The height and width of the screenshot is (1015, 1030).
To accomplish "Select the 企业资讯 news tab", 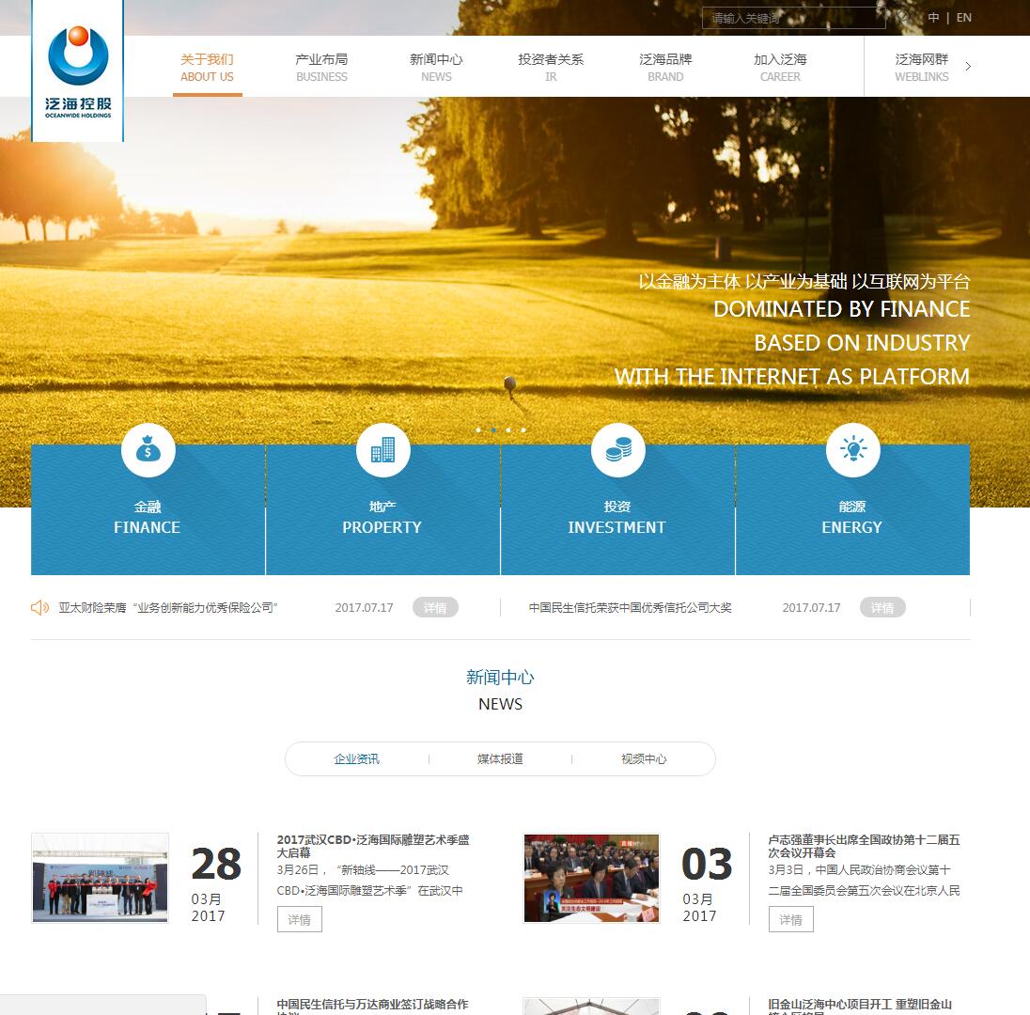I will coord(356,758).
